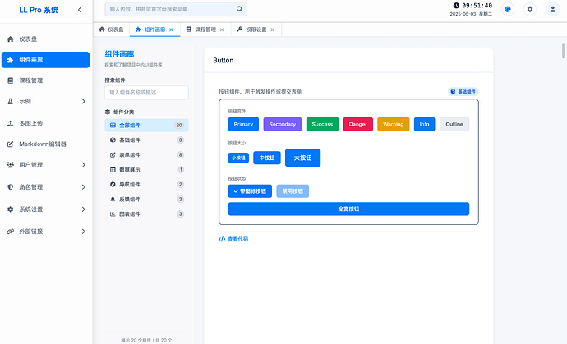The height and width of the screenshot is (344, 567).
Task: Open the user profile avatar
Action: 552,9
